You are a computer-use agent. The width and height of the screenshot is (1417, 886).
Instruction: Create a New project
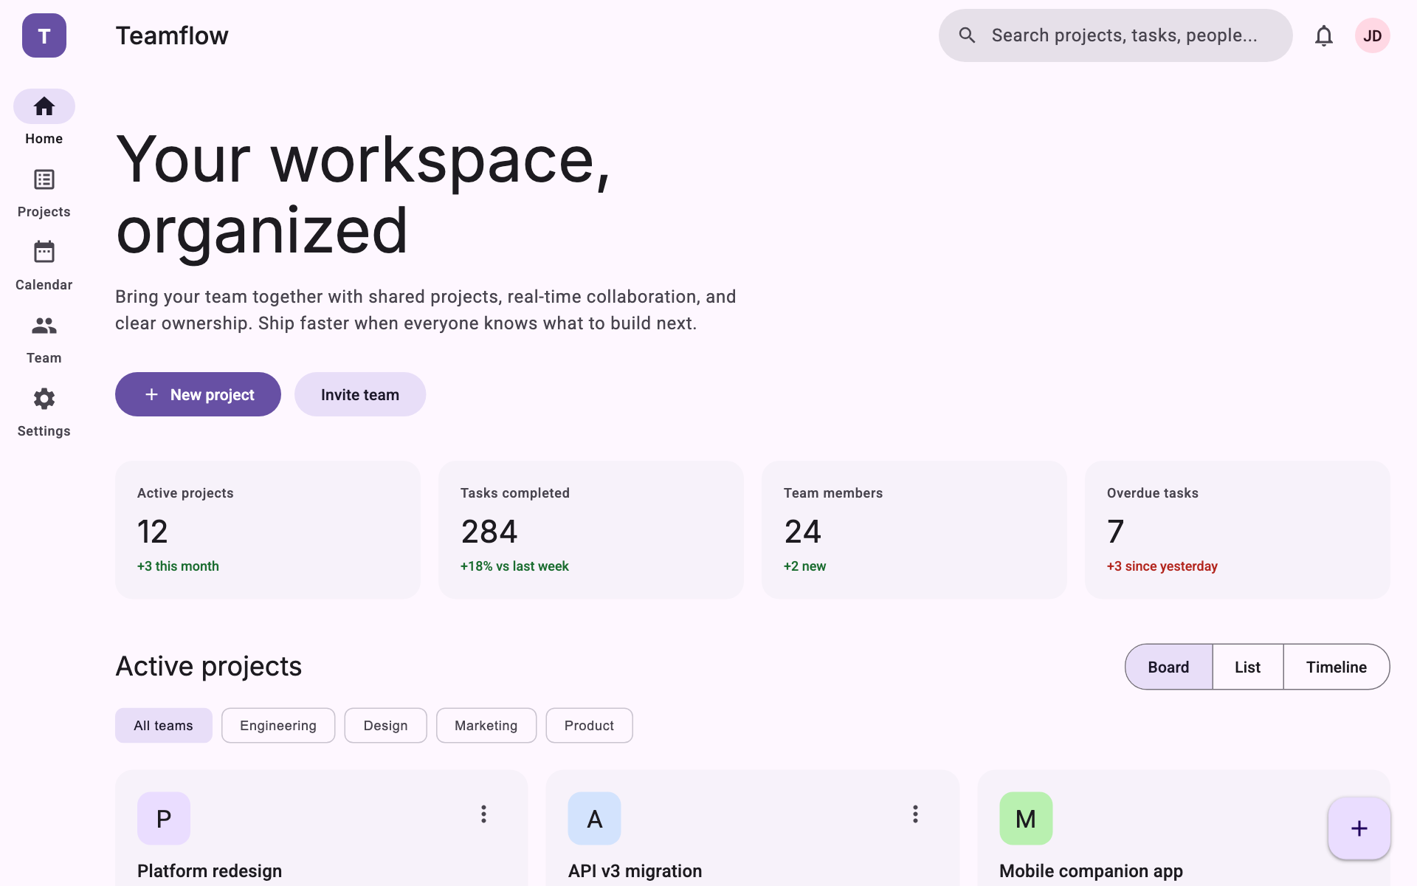pos(198,395)
